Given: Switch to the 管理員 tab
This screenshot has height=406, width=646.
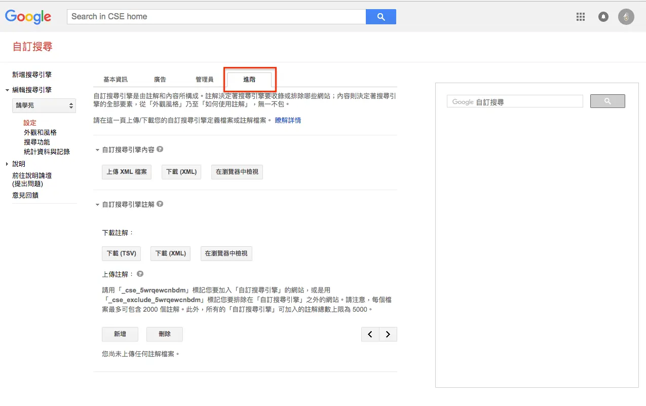Looking at the screenshot, I should click(x=204, y=80).
